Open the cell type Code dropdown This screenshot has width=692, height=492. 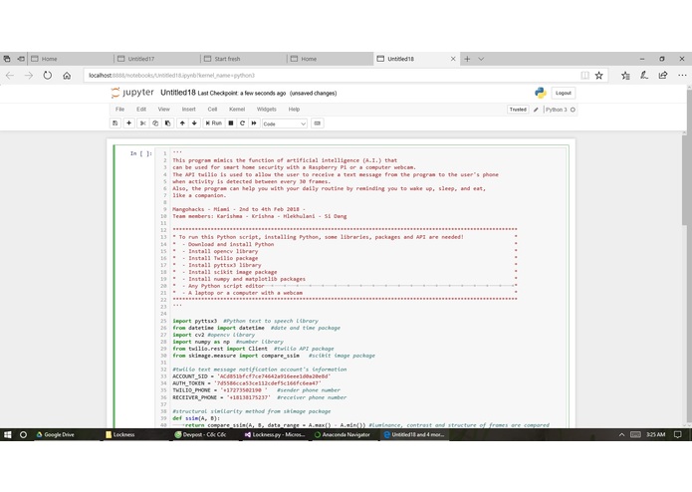point(284,123)
